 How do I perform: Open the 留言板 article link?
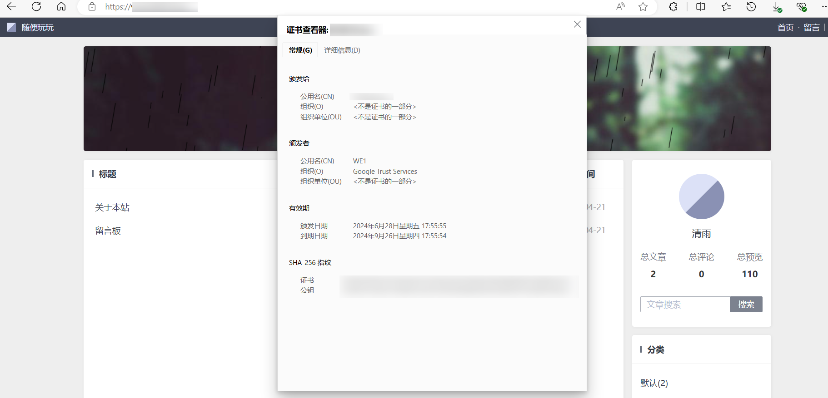(108, 231)
